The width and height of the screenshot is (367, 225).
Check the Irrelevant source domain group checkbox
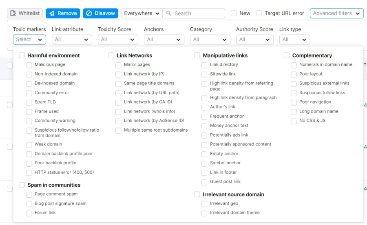[197, 194]
